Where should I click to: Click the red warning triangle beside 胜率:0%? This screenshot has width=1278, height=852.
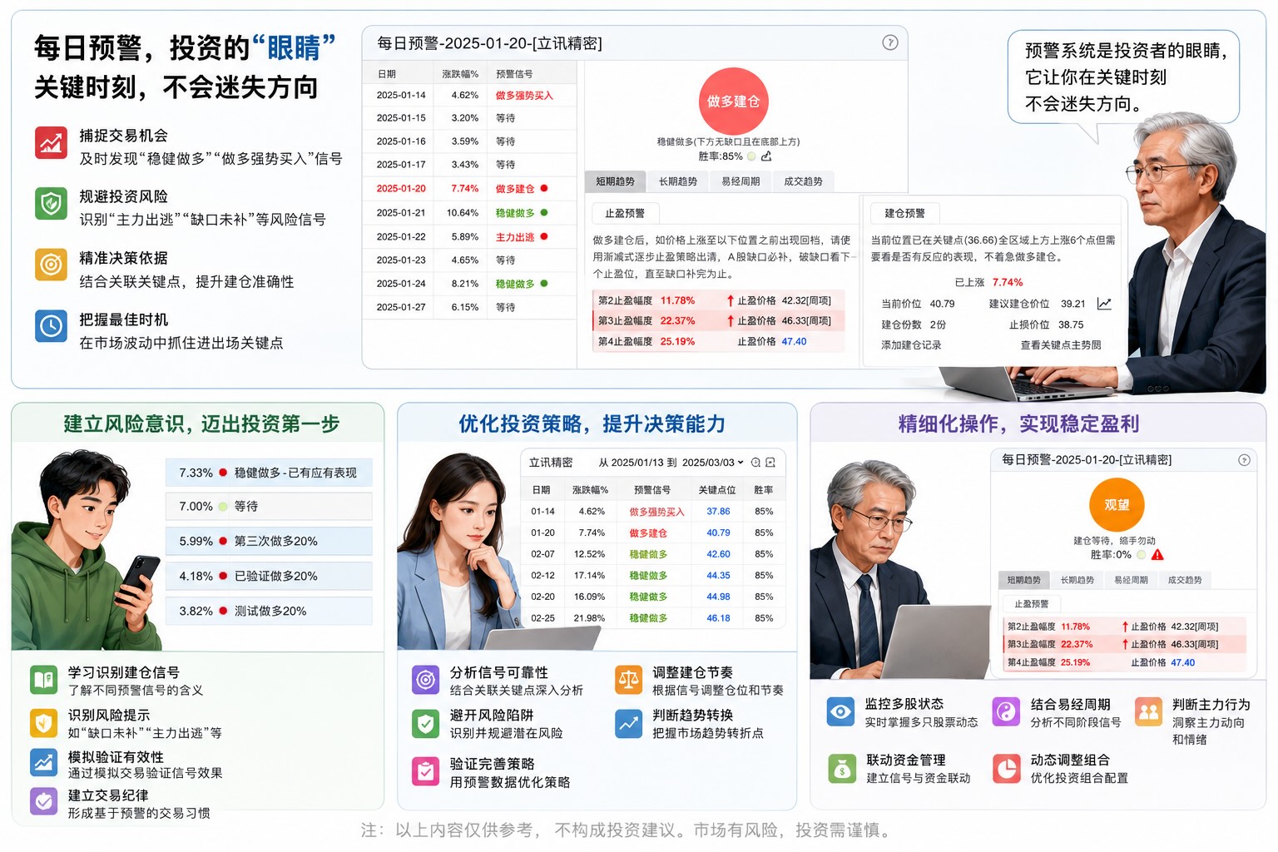tap(1157, 555)
